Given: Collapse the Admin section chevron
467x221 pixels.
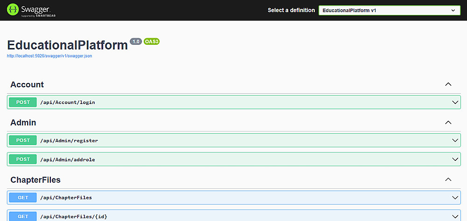Looking at the screenshot, I should pos(448,123).
